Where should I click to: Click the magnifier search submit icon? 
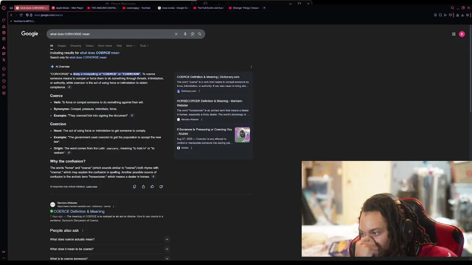click(200, 34)
